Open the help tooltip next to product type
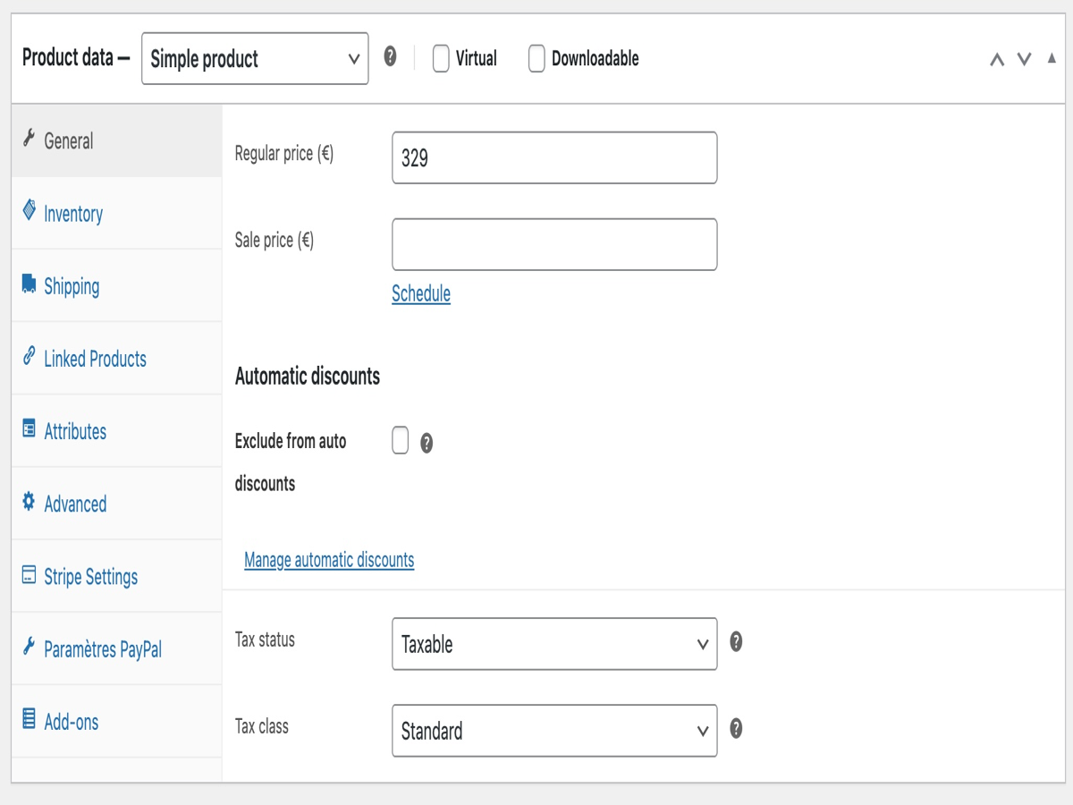This screenshot has width=1073, height=805. pos(392,57)
